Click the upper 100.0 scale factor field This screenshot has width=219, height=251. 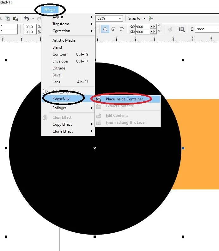30,27
